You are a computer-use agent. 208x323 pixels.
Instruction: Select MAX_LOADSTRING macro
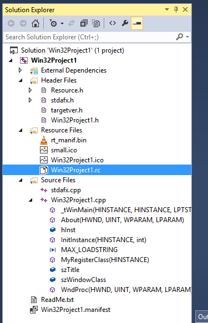coord(89,250)
